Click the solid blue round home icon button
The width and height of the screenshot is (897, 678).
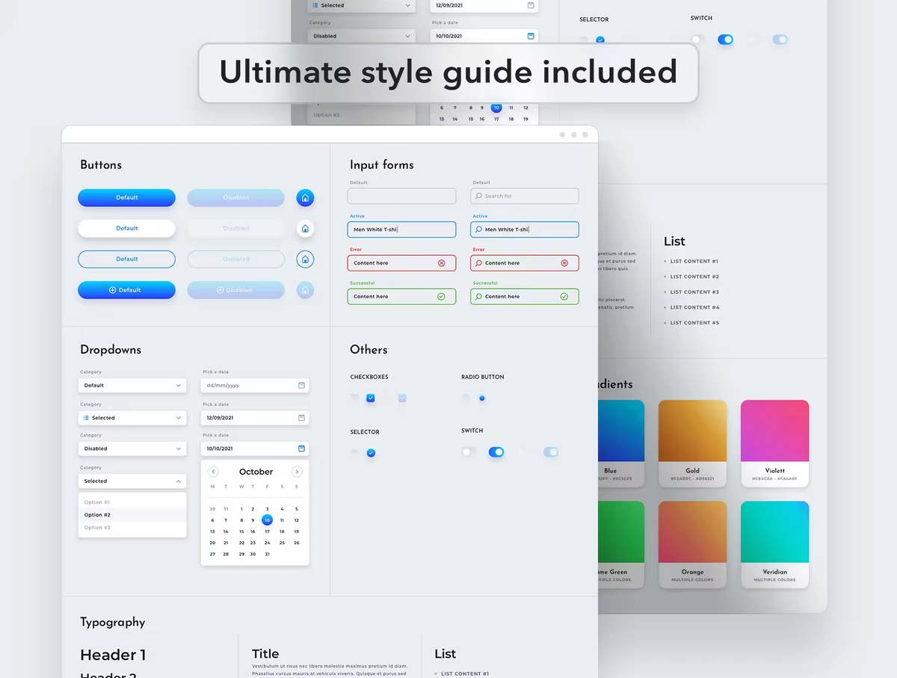305,198
